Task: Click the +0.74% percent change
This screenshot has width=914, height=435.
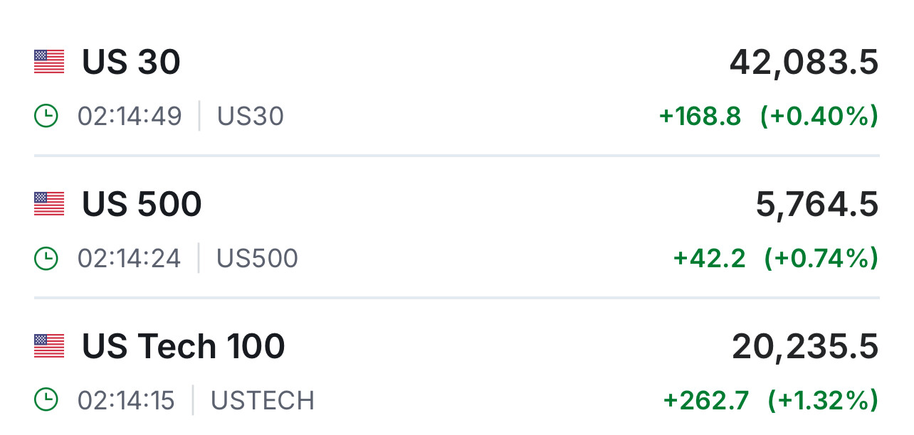Action: click(x=821, y=258)
